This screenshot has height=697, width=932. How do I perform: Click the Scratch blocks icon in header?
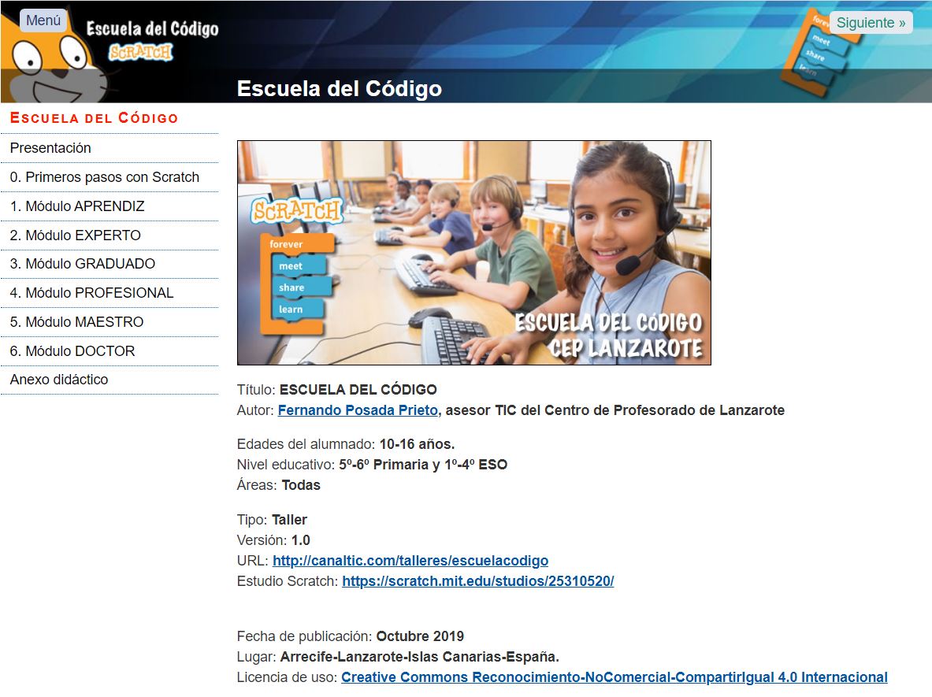815,55
